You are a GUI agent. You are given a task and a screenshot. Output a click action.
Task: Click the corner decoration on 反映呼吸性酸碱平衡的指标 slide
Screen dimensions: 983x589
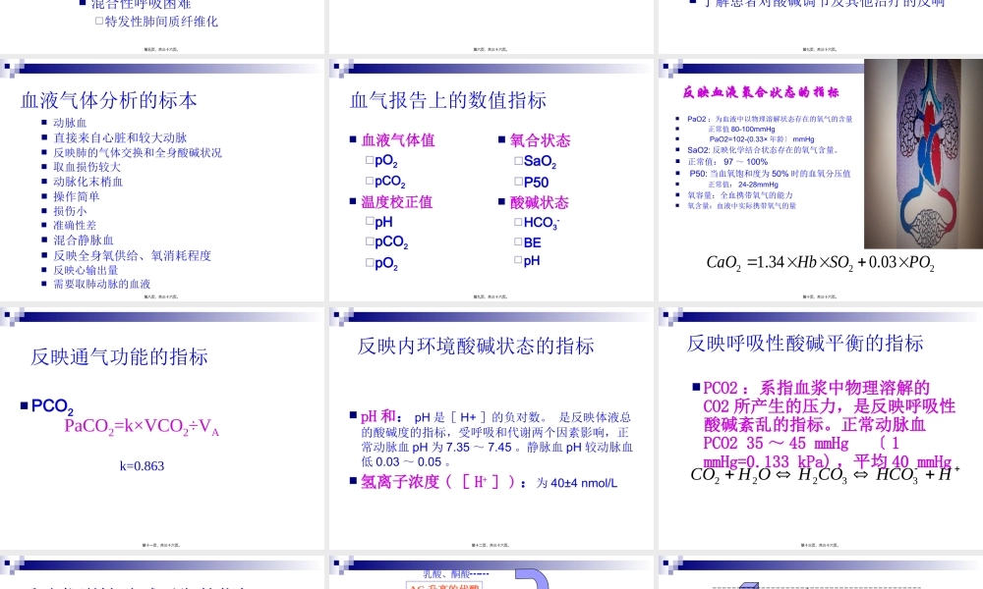click(666, 316)
